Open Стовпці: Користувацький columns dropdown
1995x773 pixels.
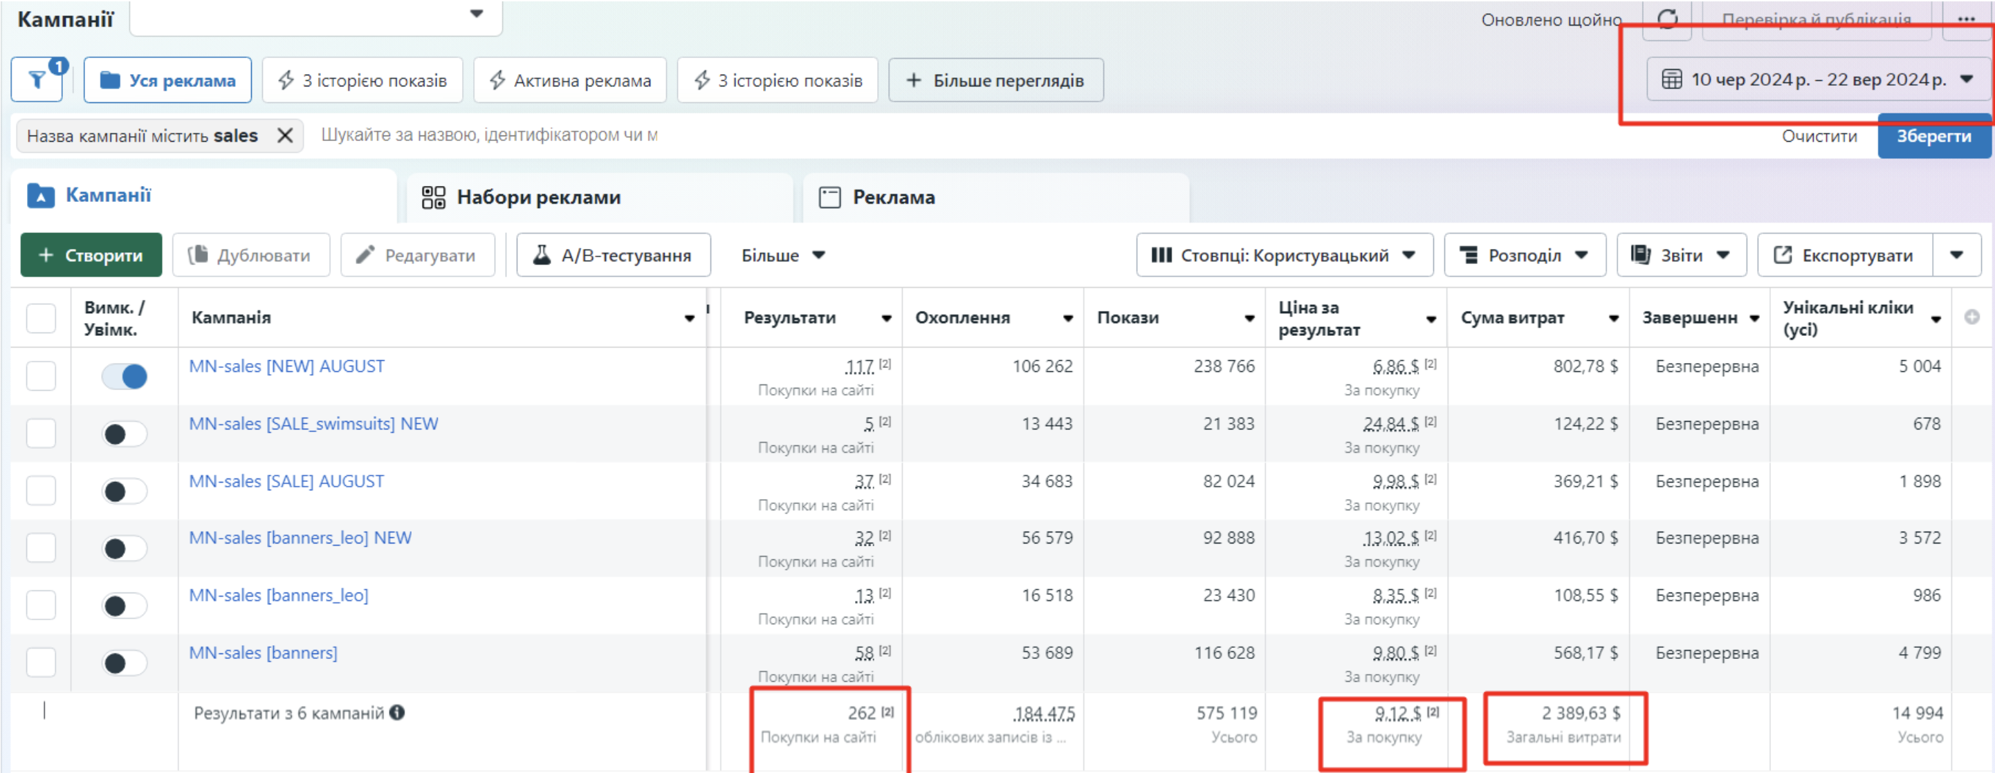[1284, 254]
